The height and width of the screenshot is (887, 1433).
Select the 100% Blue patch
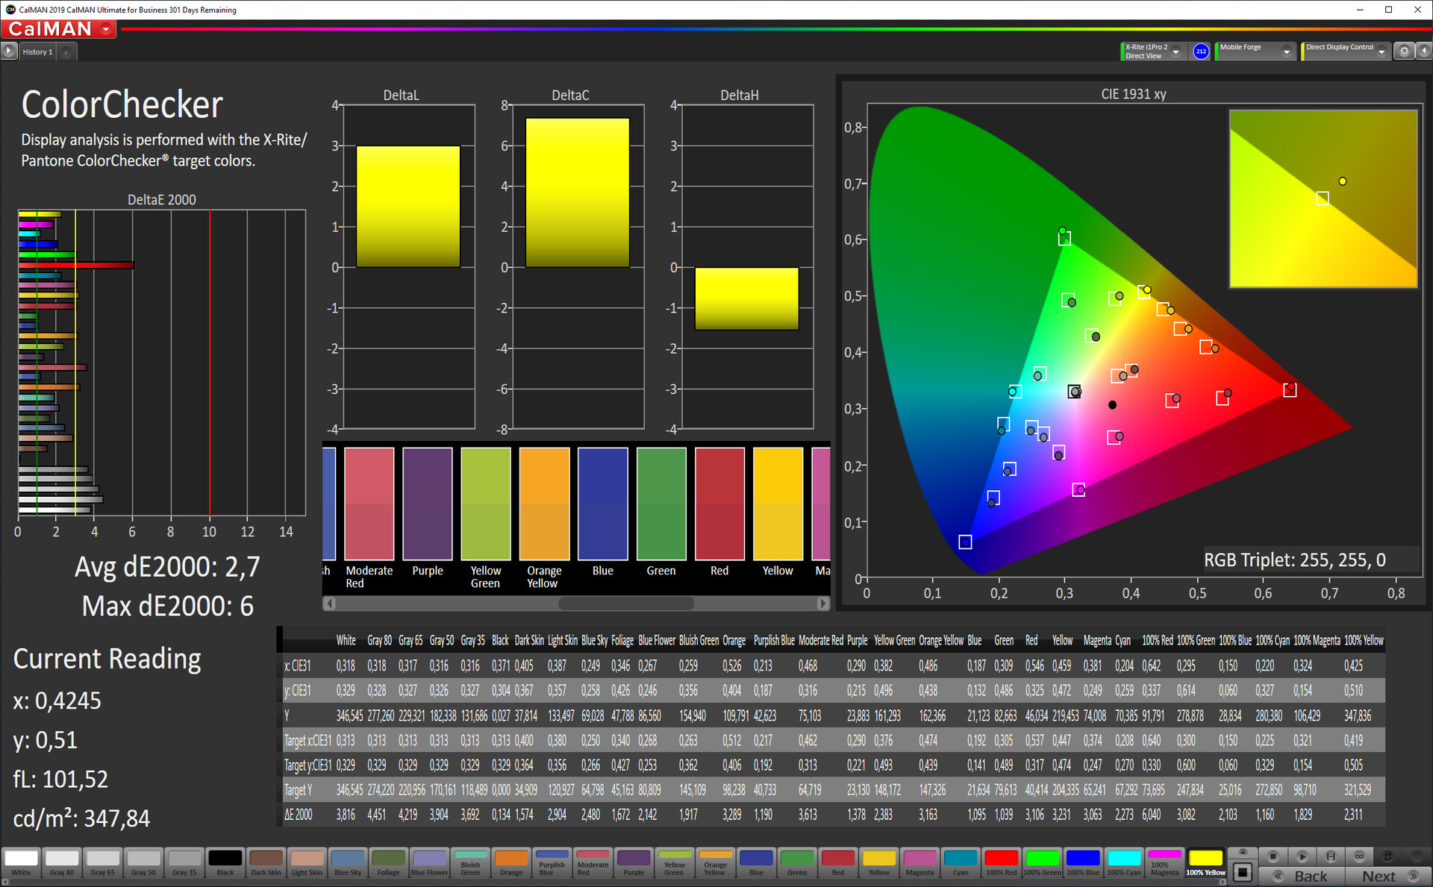click(1083, 862)
